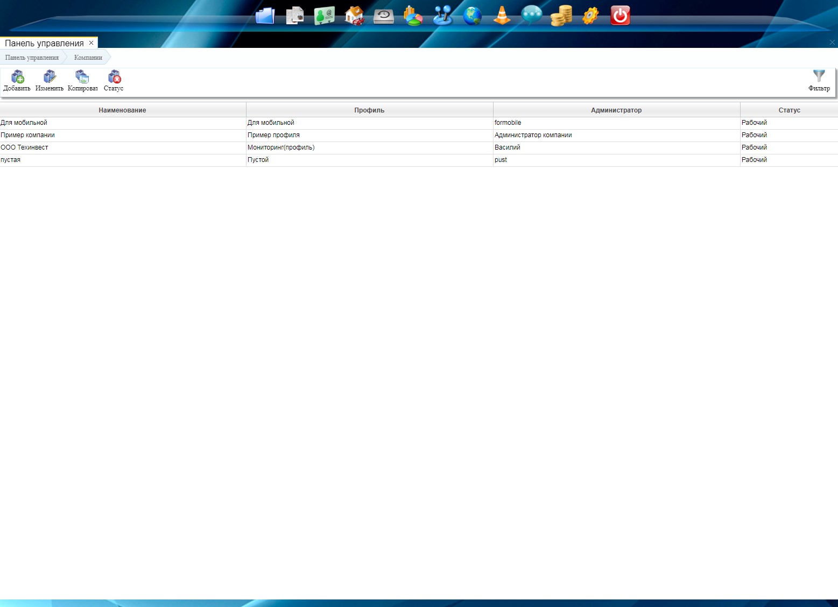Open the chat speech bubble icon
The width and height of the screenshot is (838, 607).
(x=532, y=15)
